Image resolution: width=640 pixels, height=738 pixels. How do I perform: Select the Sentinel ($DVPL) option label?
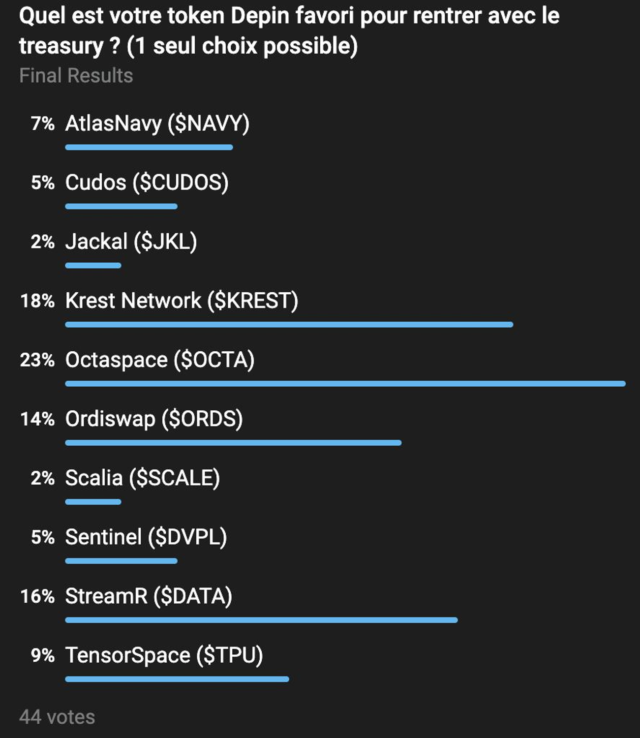146,537
